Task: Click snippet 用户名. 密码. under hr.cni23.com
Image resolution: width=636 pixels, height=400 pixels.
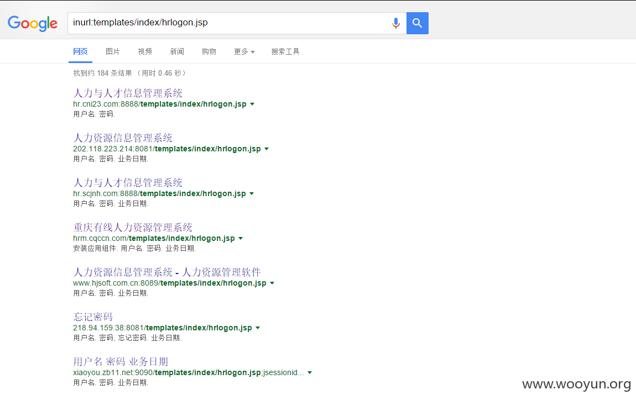Action: pos(94,114)
